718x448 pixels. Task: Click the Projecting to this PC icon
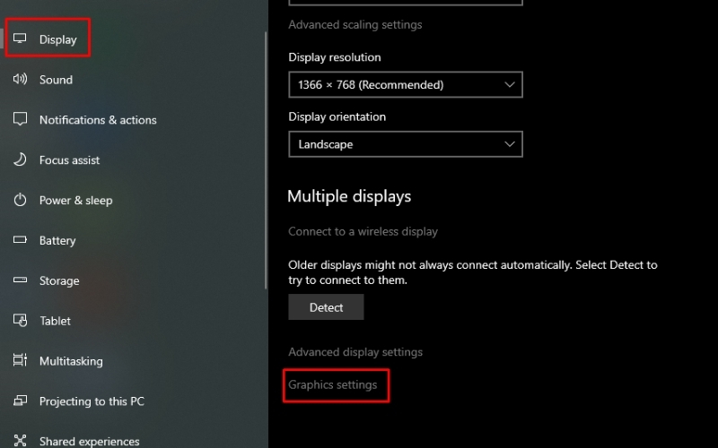click(20, 401)
